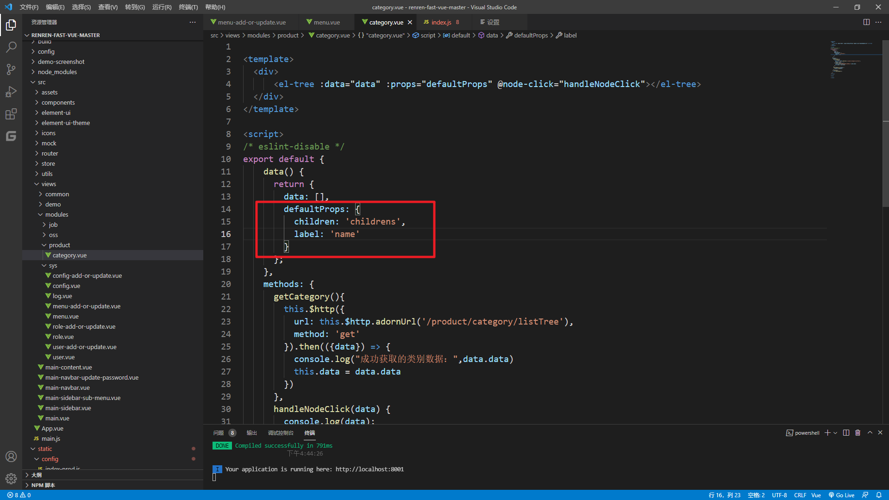Change language mode via Vue indicator
The height and width of the screenshot is (500, 889).
click(x=816, y=495)
